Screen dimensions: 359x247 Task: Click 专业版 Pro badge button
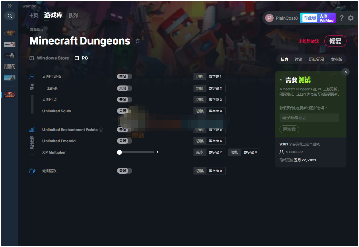(x=310, y=18)
